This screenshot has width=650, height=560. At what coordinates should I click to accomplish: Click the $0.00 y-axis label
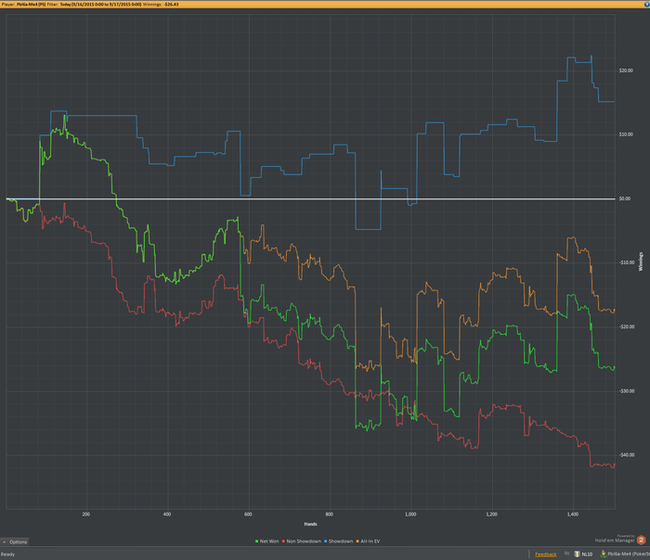click(625, 198)
